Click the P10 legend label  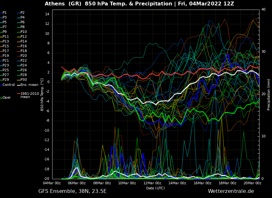24,32
